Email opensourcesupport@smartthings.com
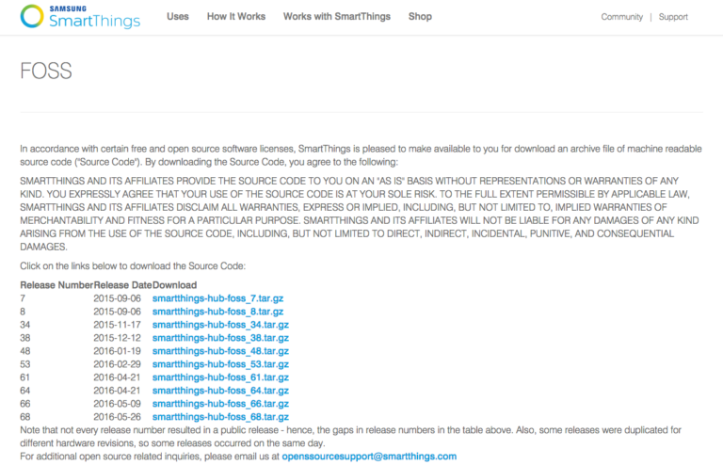Image resolution: width=723 pixels, height=465 pixels. pos(369,457)
